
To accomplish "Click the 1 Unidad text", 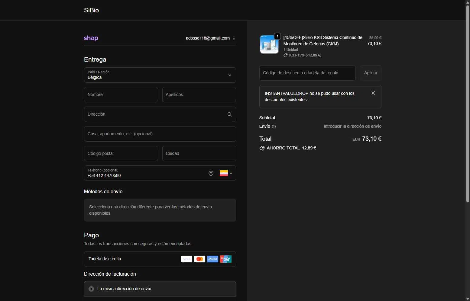I will click(x=291, y=50).
